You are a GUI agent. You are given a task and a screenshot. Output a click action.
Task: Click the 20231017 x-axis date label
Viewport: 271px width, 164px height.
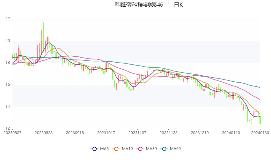point(106,133)
